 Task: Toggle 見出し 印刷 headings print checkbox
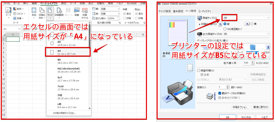pyautogui.click(x=136, y=18)
